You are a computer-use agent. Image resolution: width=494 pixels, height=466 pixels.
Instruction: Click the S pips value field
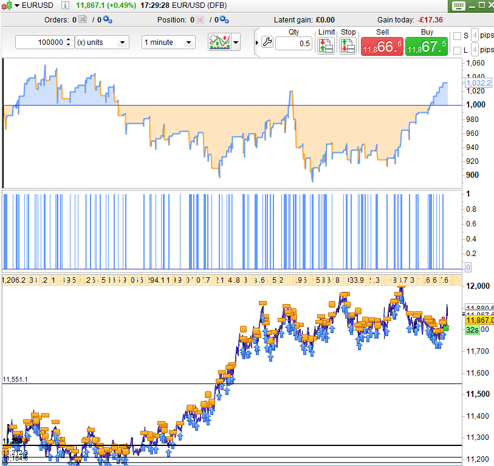point(475,35)
